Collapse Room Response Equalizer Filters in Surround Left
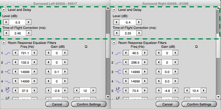 [x=4, y=43]
